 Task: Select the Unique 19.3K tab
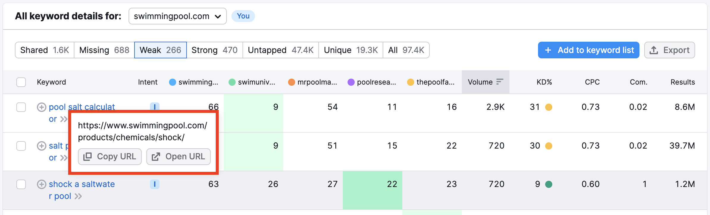click(x=351, y=50)
